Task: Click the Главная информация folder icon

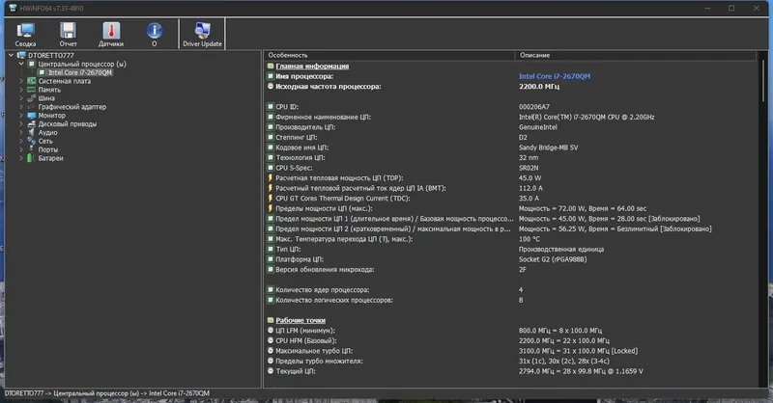Action: click(271, 66)
